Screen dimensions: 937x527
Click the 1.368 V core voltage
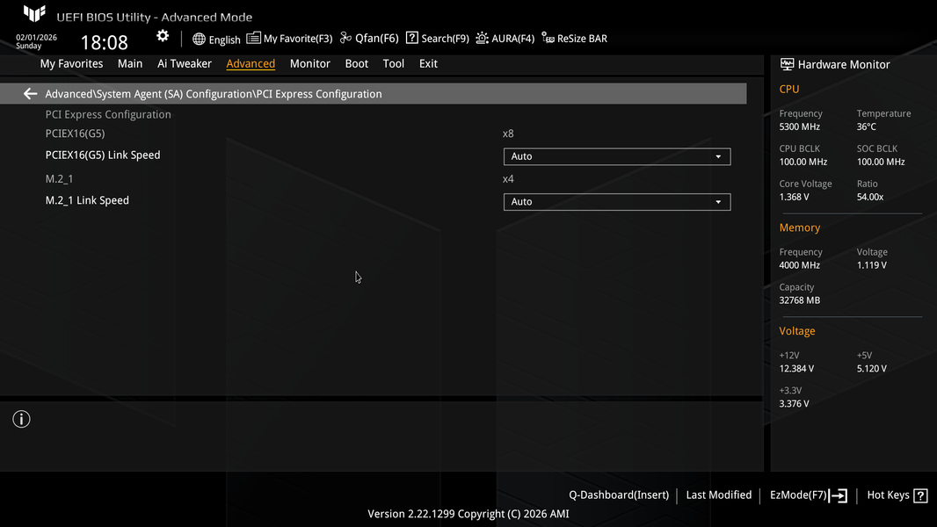794,197
